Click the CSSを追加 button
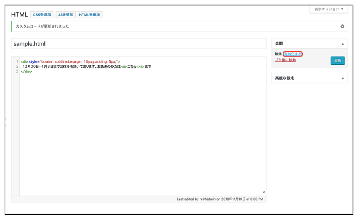 pyautogui.click(x=42, y=15)
